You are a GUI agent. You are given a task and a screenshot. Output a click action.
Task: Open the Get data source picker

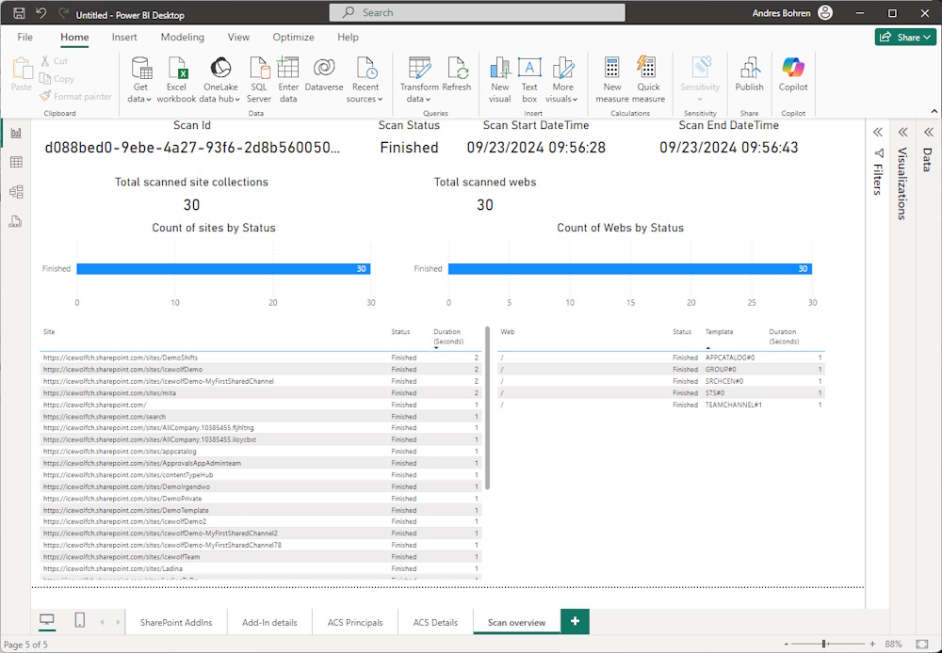pyautogui.click(x=140, y=80)
